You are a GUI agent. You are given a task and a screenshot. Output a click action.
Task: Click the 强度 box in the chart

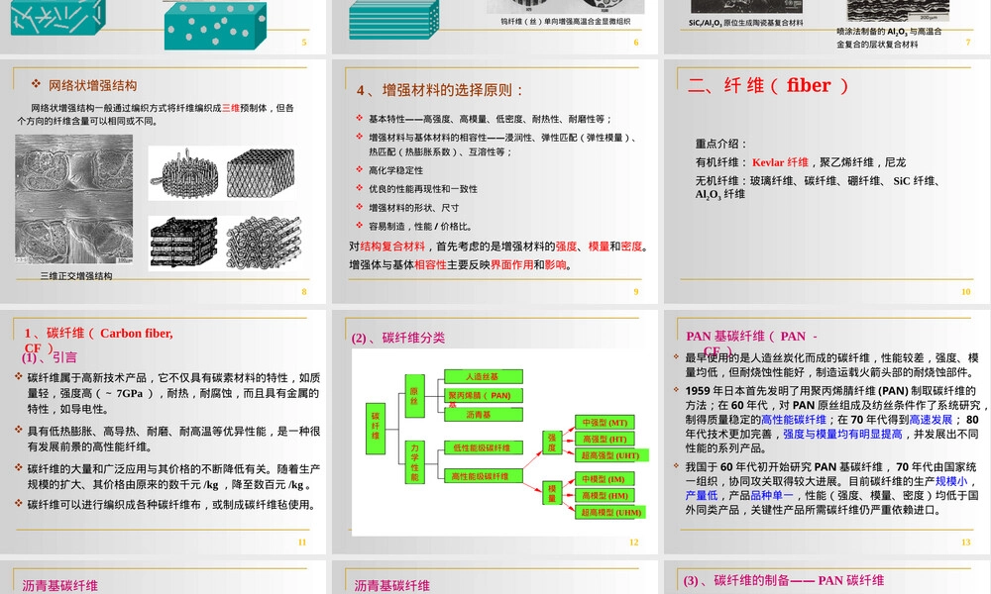click(x=552, y=443)
